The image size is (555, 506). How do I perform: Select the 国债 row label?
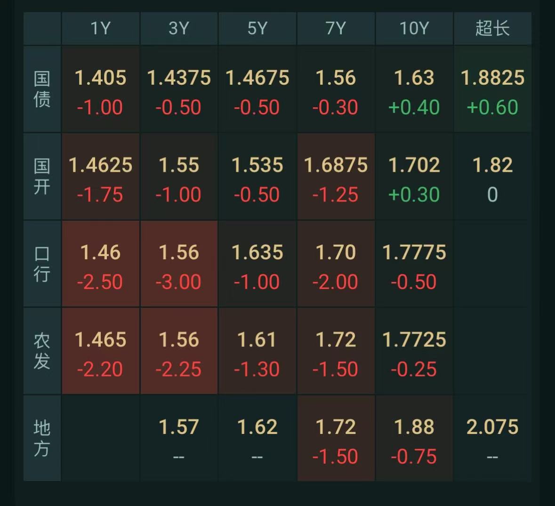pyautogui.click(x=42, y=89)
